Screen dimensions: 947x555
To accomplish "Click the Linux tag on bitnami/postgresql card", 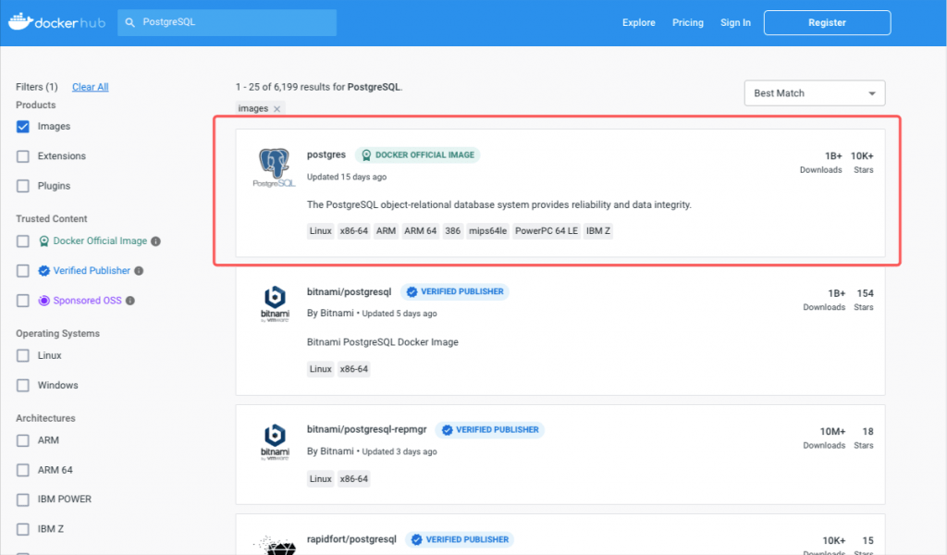I will point(321,369).
